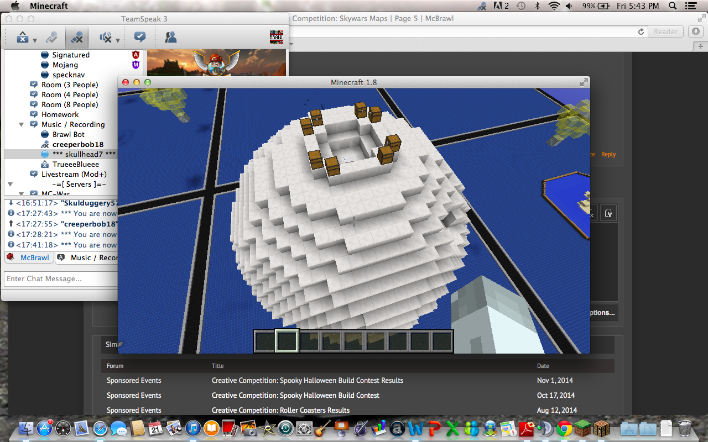708x442 pixels.
Task: Click the Reply link in the forum post
Action: [608, 155]
